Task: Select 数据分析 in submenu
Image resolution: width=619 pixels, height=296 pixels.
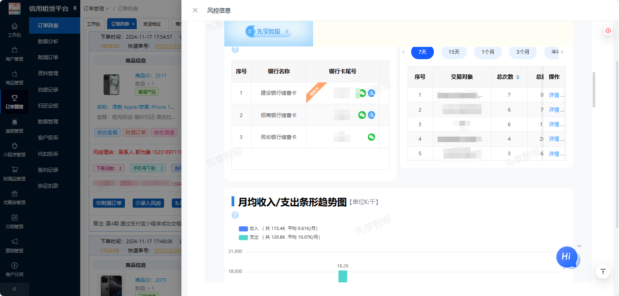Action: point(48,41)
